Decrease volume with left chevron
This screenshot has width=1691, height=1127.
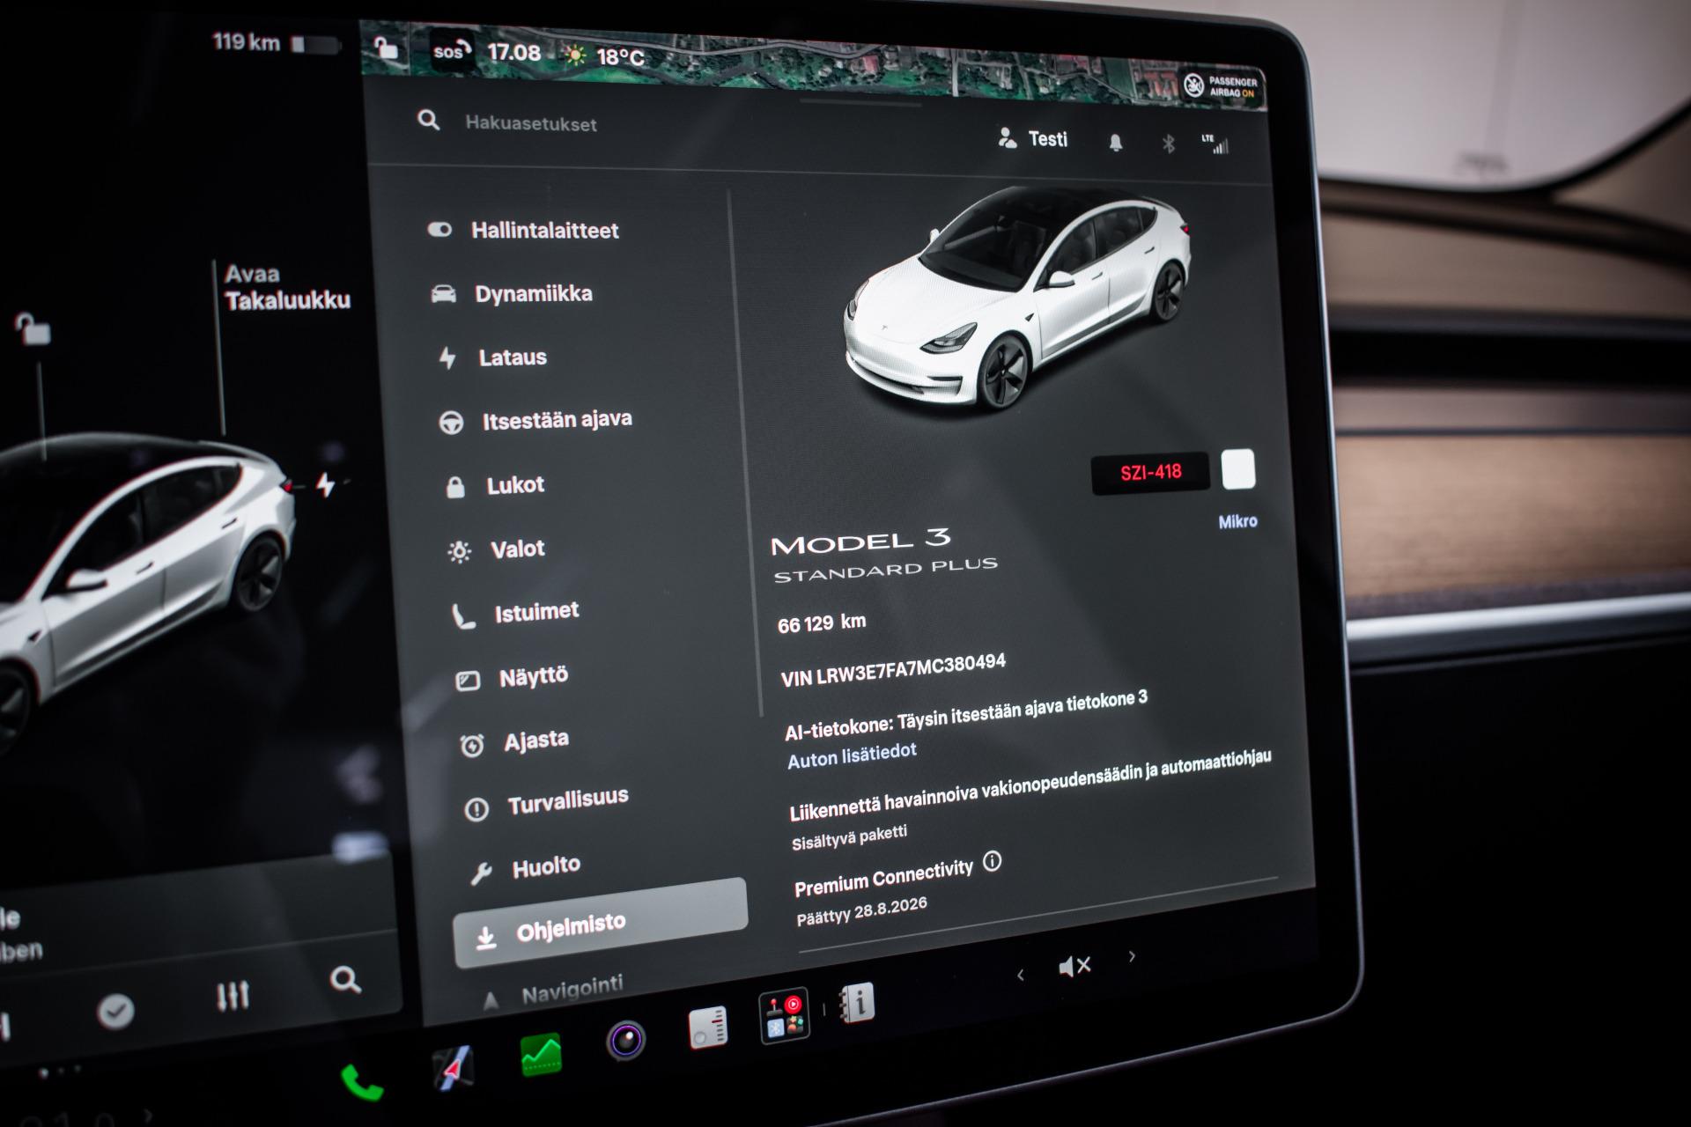coord(1021,975)
